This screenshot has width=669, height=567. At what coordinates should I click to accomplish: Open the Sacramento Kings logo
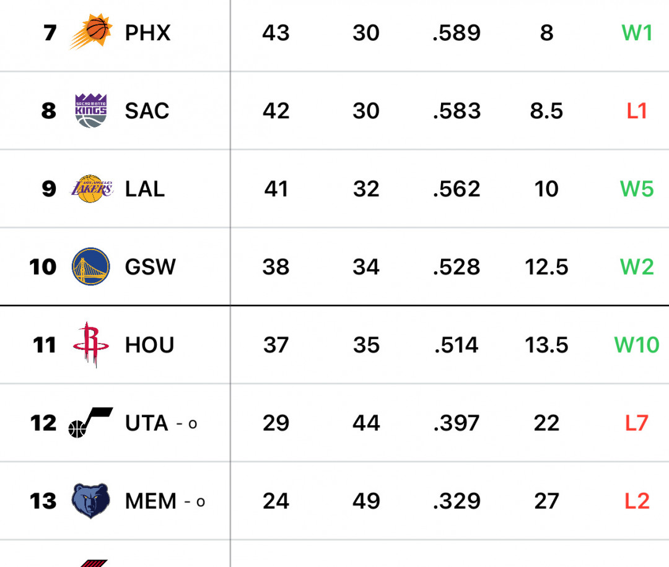pos(90,111)
